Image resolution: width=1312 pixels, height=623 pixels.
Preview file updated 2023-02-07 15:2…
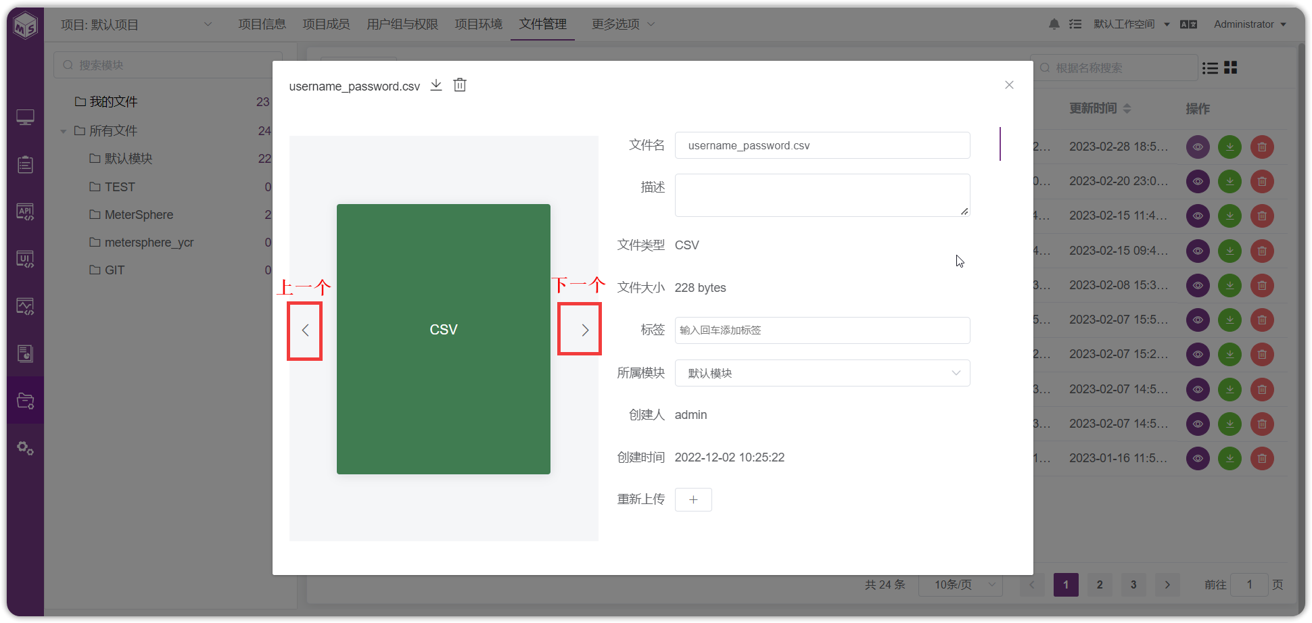point(1198,354)
